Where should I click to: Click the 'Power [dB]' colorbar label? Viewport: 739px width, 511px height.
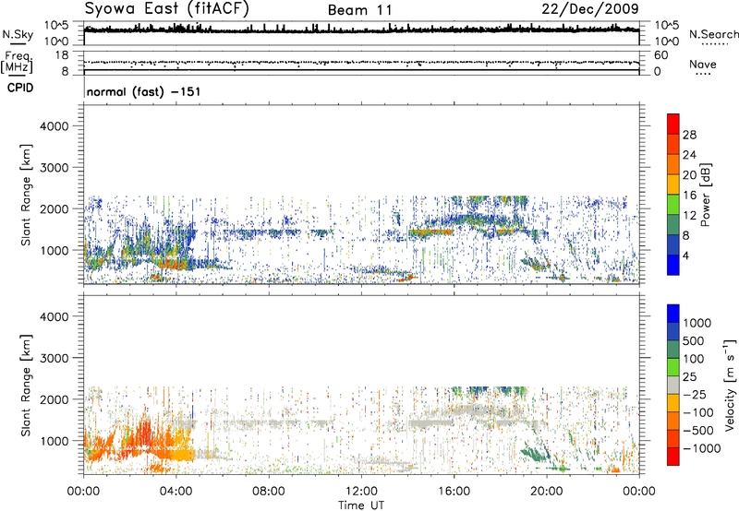[x=705, y=195]
